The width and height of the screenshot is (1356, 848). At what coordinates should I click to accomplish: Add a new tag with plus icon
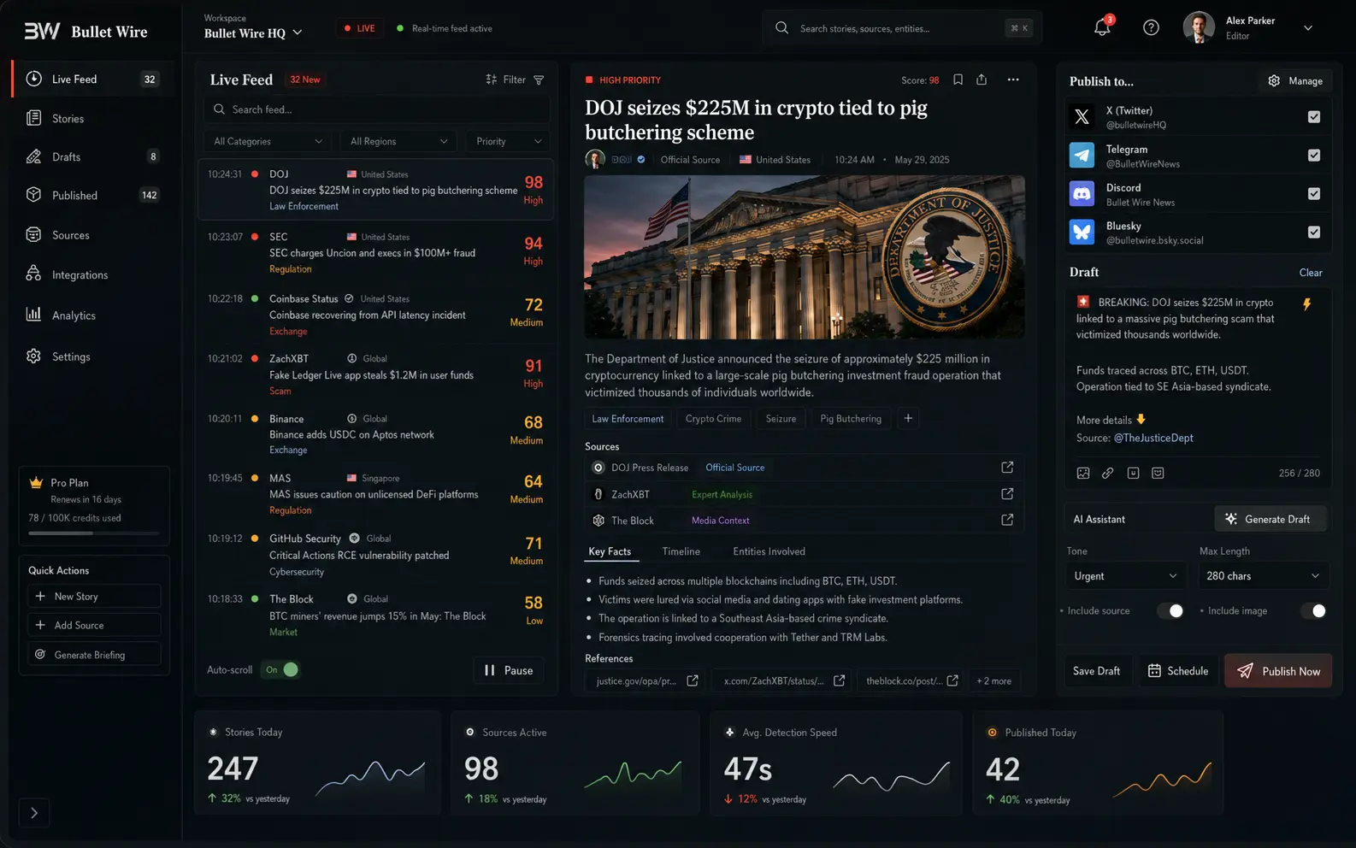pyautogui.click(x=908, y=418)
